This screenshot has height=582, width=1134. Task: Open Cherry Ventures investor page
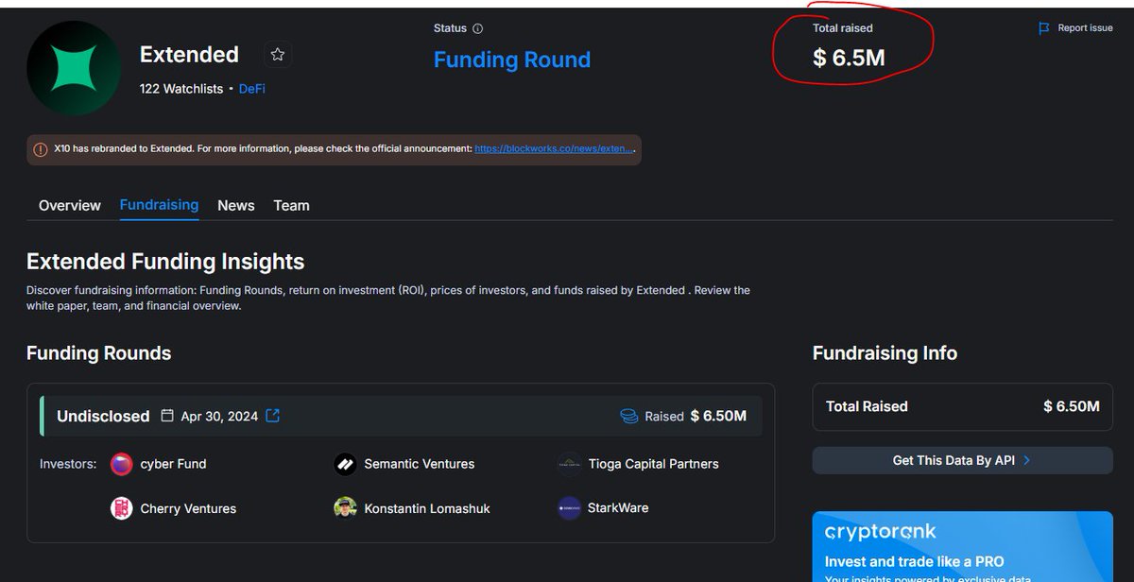[188, 508]
